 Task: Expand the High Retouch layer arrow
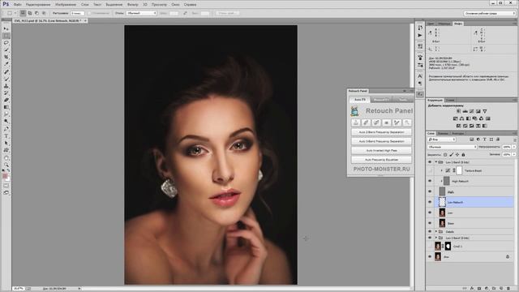[x=441, y=181]
